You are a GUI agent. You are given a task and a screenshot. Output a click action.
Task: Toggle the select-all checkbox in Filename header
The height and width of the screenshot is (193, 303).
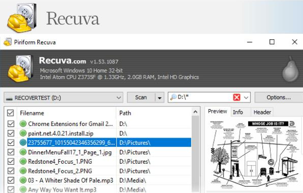pos(11,113)
